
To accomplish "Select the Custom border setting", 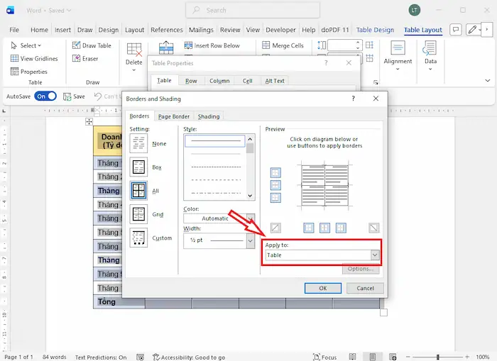I will [139, 238].
